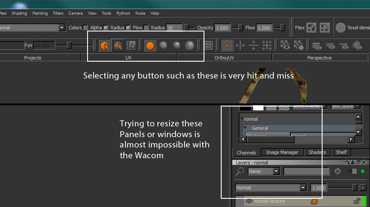Click the black color swatch
This screenshot has height=207, width=370.
pyautogui.click(x=245, y=108)
